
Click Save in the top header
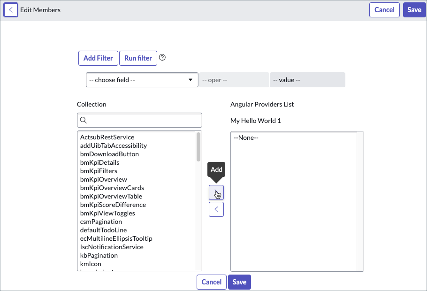pos(414,9)
